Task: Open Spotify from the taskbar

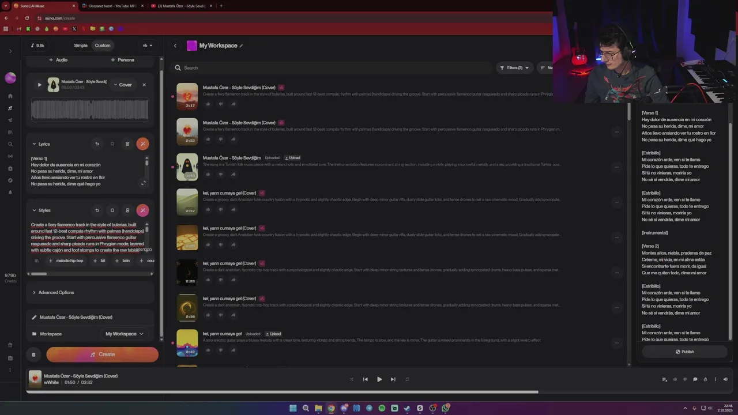Action: [382, 408]
